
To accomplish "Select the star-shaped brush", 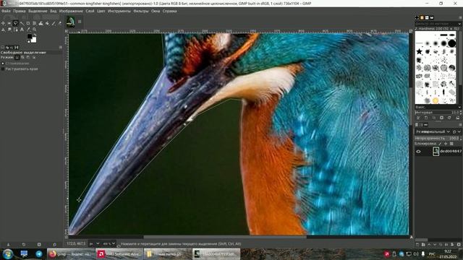I will click(419, 51).
